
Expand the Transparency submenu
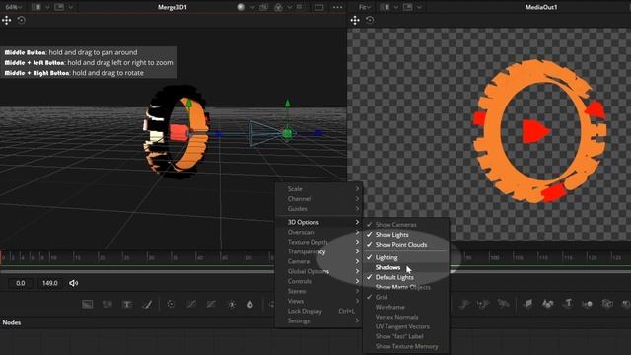coord(318,251)
